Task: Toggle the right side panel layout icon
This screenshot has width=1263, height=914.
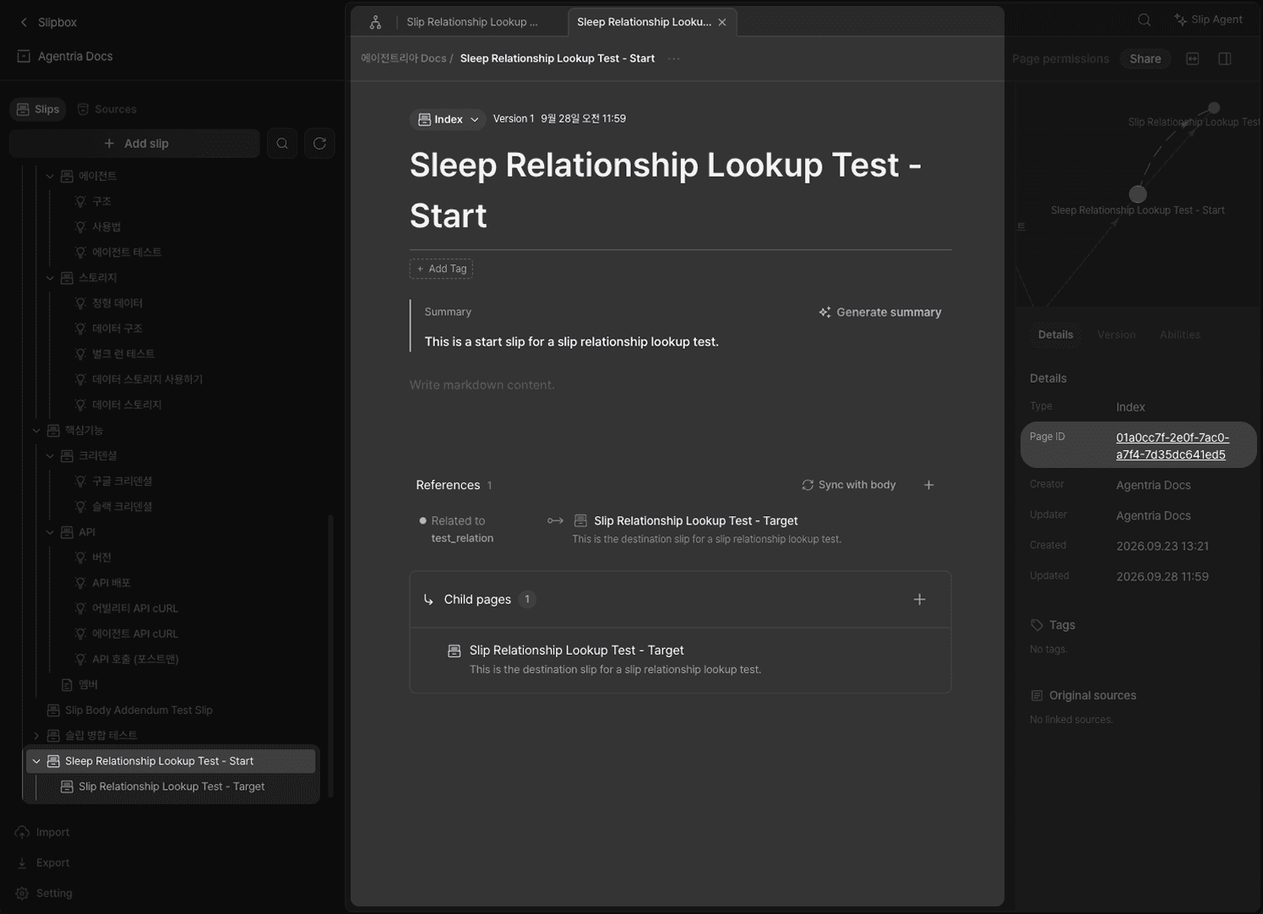Action: 1225,58
